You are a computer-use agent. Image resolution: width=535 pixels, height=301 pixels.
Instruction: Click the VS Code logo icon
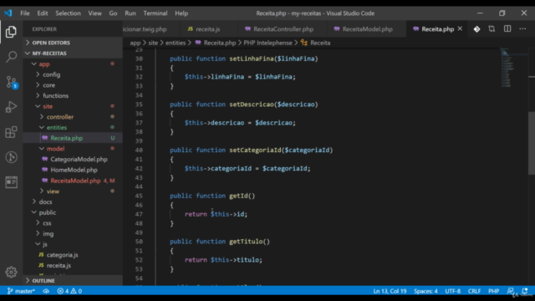(x=8, y=13)
